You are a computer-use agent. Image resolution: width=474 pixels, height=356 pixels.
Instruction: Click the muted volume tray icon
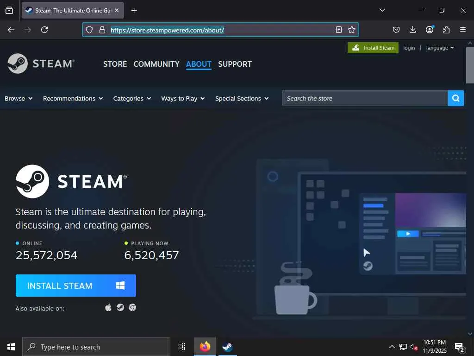(414, 347)
